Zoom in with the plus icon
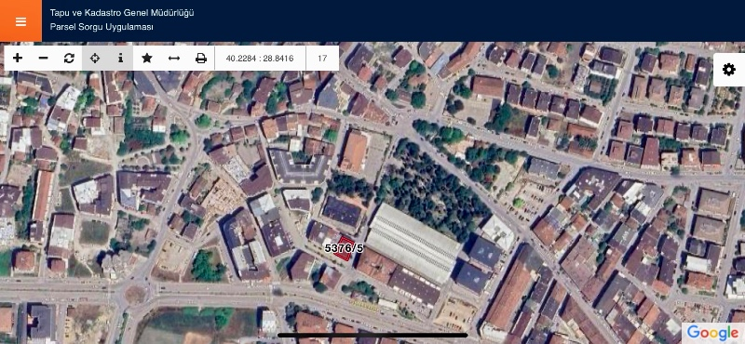Viewport: 745px width, 344px height. coord(18,59)
